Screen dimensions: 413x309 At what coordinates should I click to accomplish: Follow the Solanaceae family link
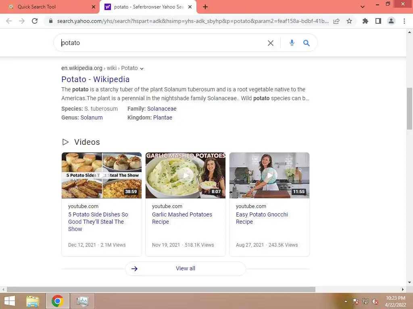click(x=162, y=109)
